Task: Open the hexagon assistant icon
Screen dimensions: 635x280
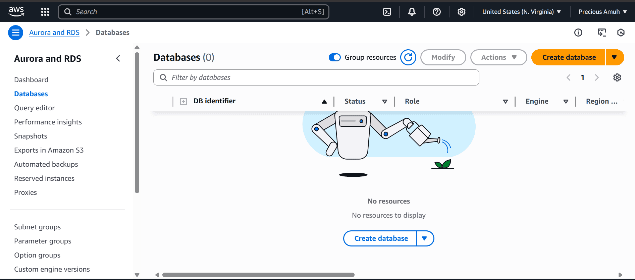Action: pos(621,33)
